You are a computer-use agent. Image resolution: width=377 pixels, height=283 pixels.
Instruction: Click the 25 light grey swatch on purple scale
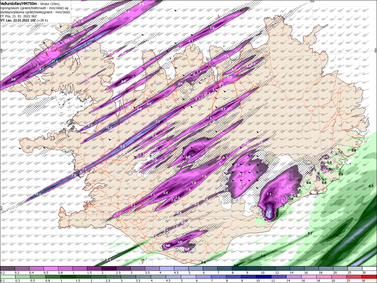tap(355, 269)
